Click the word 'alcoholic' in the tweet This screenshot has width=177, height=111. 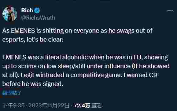click(x=75, y=57)
